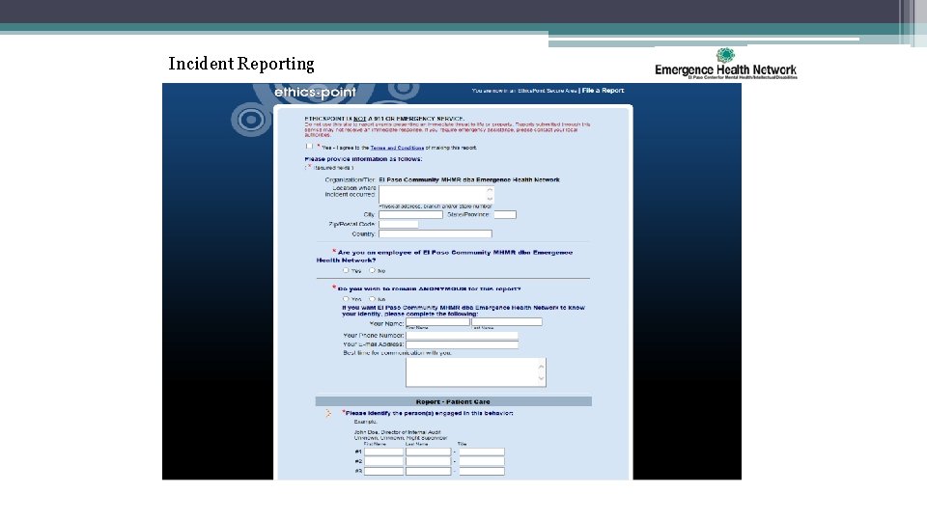Select Yes for employee question
The width and height of the screenshot is (927, 521).
(346, 270)
